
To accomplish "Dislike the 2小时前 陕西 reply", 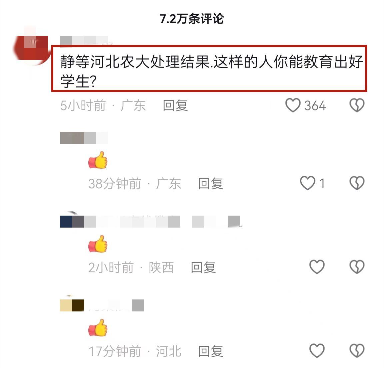I will pyautogui.click(x=357, y=267).
